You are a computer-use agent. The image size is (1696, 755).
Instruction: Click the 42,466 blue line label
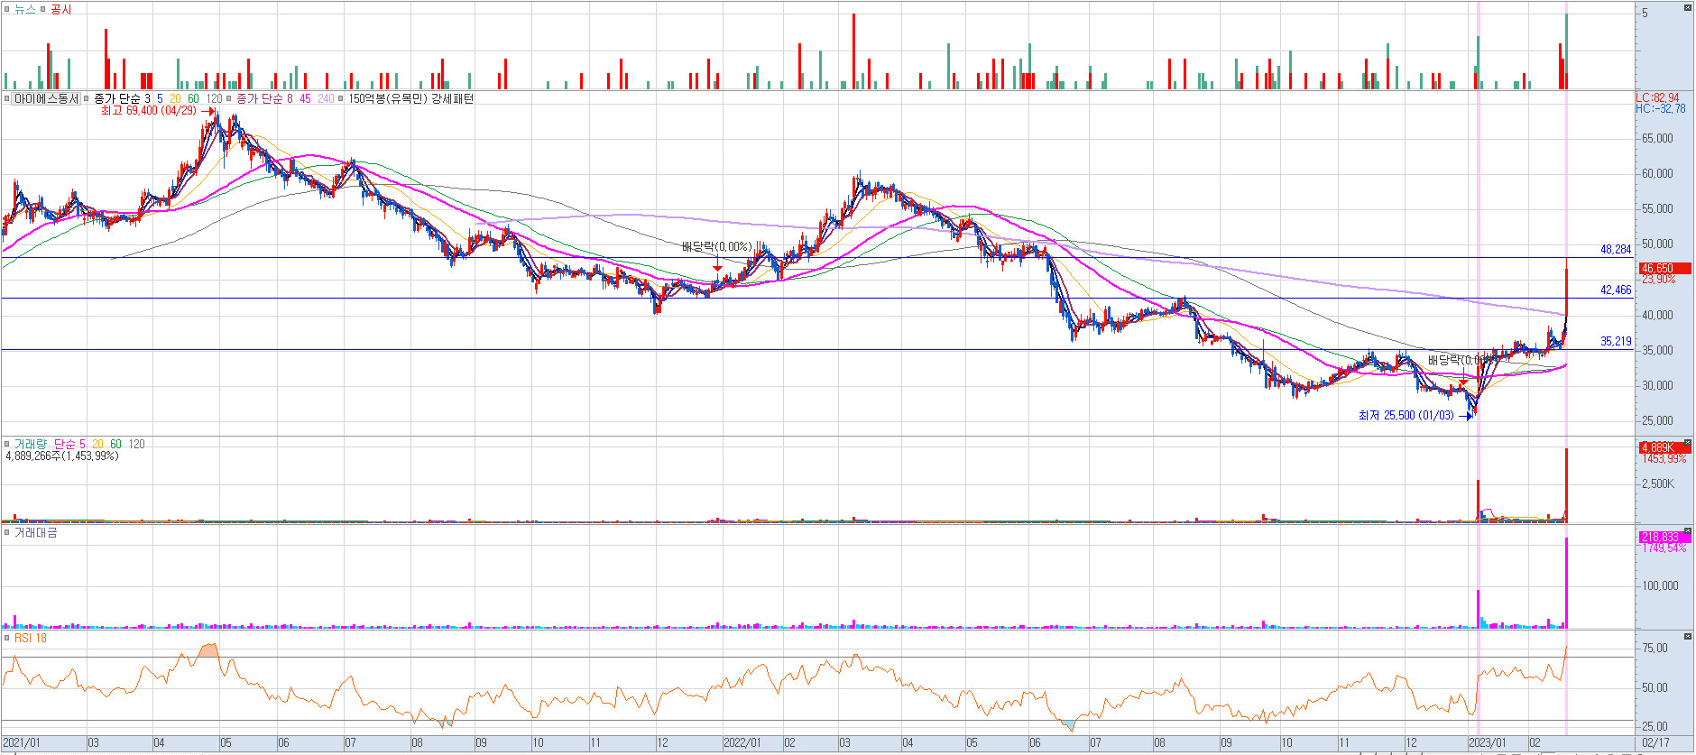1616,290
